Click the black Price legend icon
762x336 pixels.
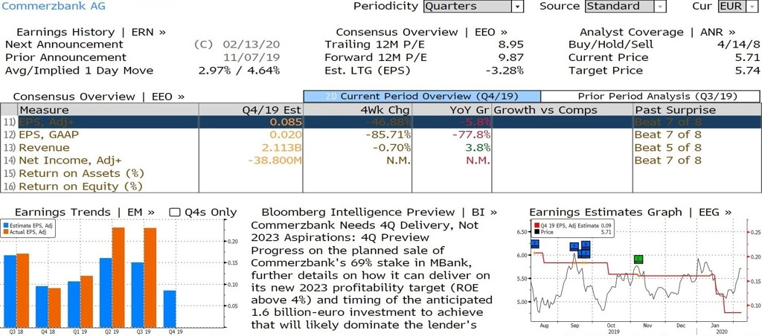coord(536,232)
